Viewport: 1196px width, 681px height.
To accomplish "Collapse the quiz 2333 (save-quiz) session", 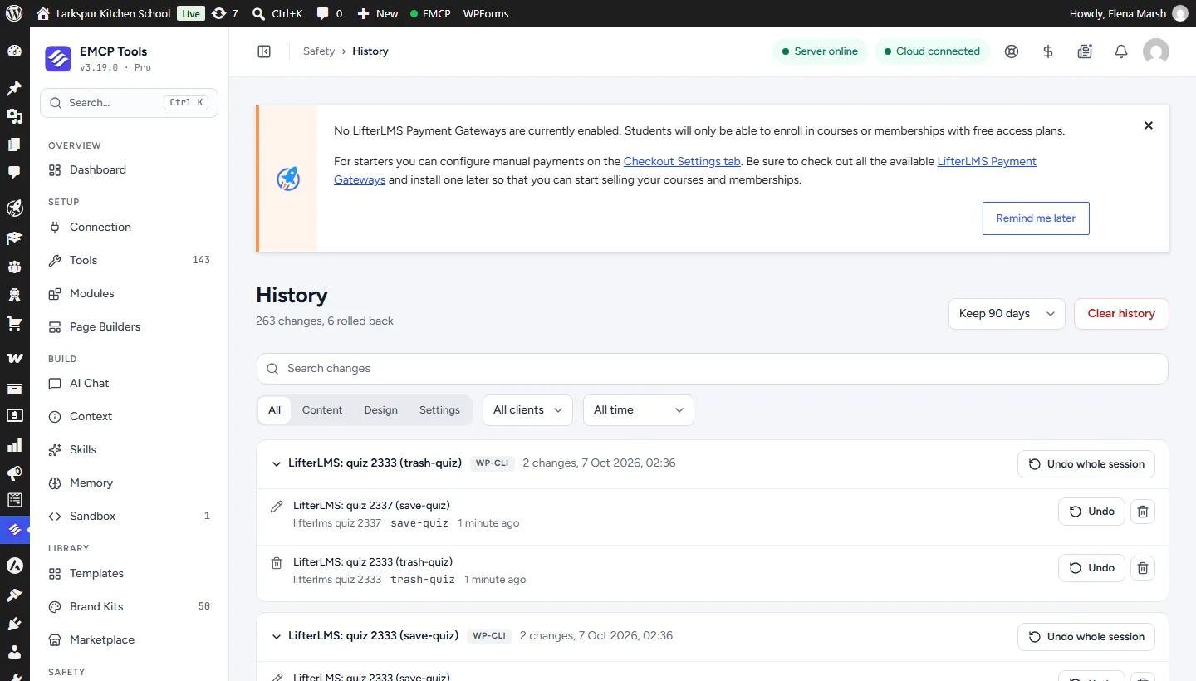I will [x=277, y=636].
